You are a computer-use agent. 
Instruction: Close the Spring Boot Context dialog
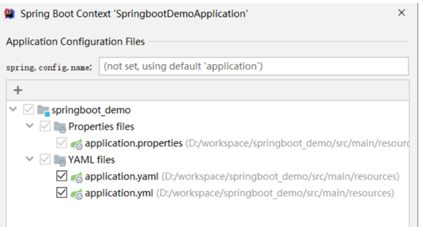pos(402,13)
